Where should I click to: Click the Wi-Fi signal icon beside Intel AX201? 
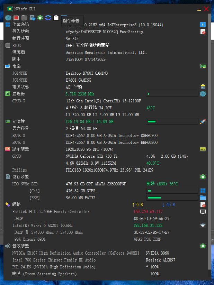pos(203,226)
